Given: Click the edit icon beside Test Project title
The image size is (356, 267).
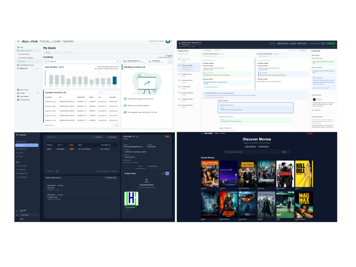Looking at the screenshot, I should pos(134,136).
